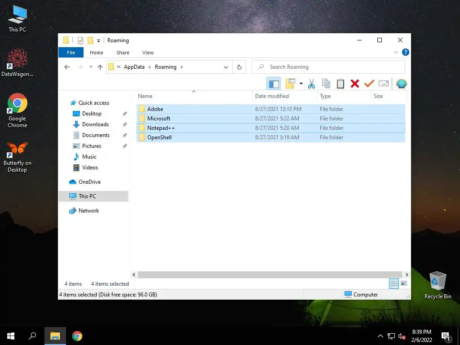Click the Butterfly on Desktop shortcut
Image resolution: width=460 pixels, height=345 pixels.
[18, 157]
